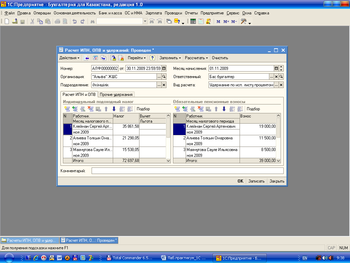Image resolution: width=350 pixels, height=263 pixels.
Task: Open the Зарплата menu
Action: [153, 13]
